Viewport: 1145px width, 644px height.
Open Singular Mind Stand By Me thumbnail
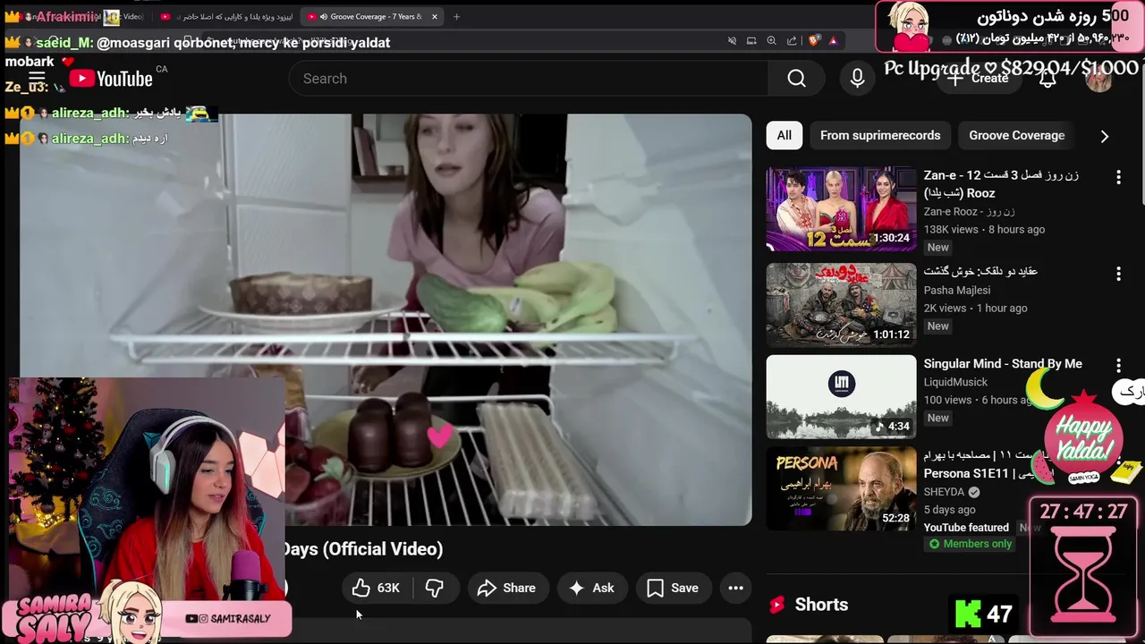tap(841, 397)
